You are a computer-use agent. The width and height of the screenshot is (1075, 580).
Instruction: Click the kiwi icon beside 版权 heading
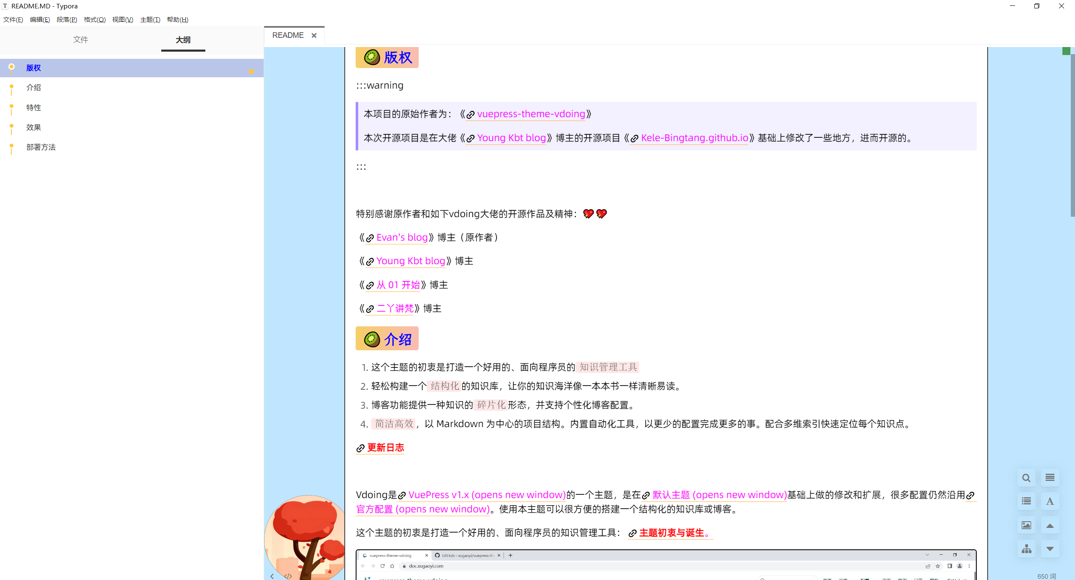click(372, 57)
